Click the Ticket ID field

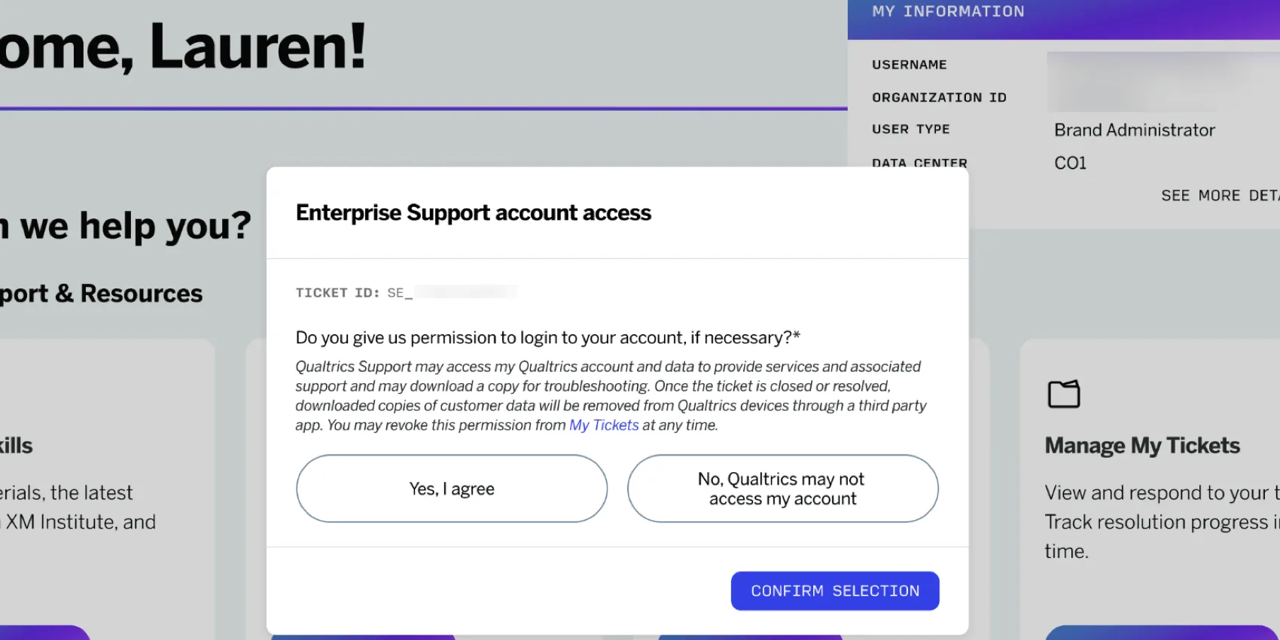point(407,292)
